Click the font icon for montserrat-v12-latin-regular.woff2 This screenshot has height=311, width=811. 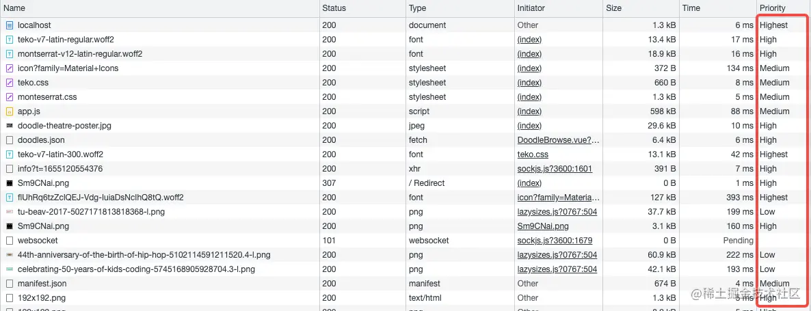coord(10,54)
